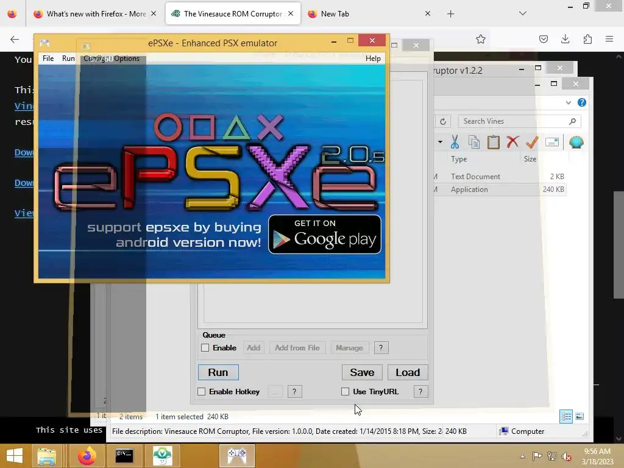624x468 pixels.
Task: Switch Explorer to large icons view
Action: (580, 417)
